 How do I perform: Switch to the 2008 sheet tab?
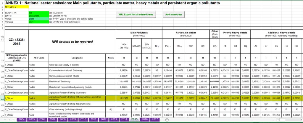pos(62,119)
